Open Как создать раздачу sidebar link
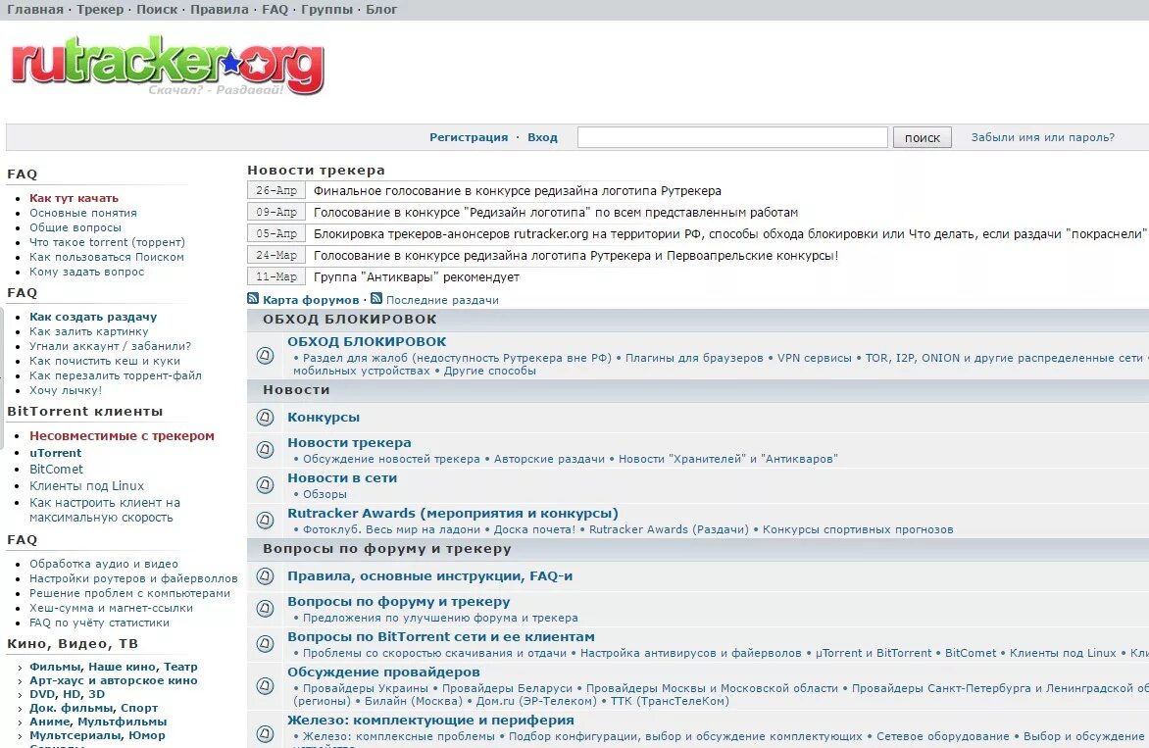The image size is (1149, 748). click(x=93, y=317)
